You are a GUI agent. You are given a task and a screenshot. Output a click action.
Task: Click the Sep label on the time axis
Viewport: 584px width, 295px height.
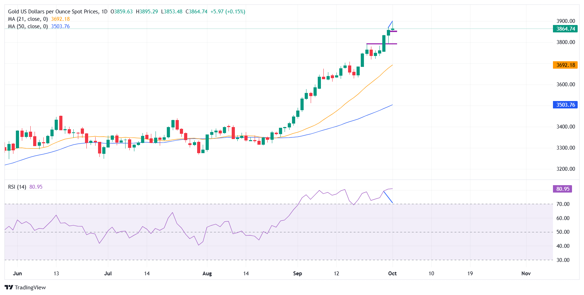click(x=297, y=274)
